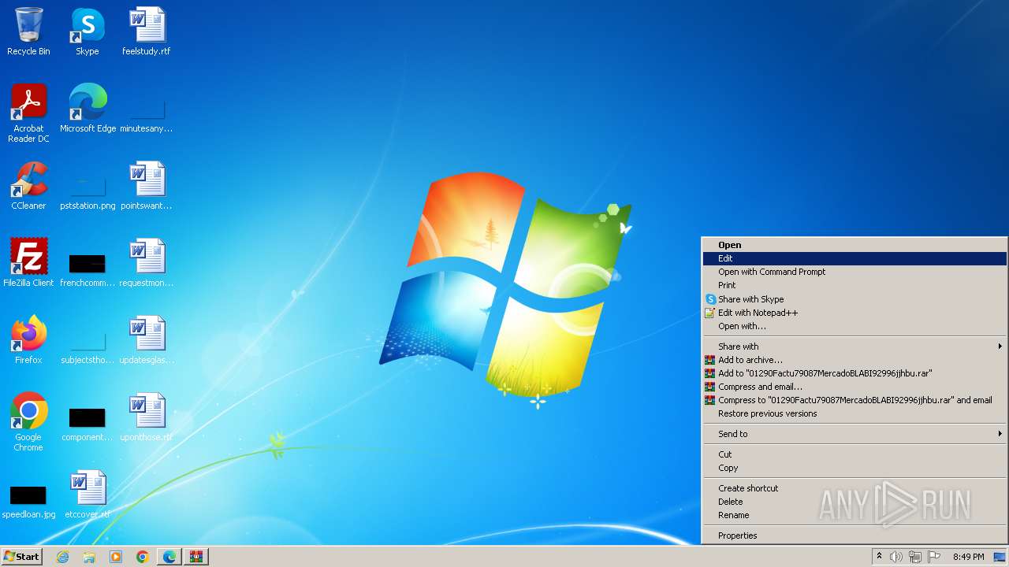Select Create shortcut
Screen dimensions: 1009x567
pyautogui.click(x=854, y=488)
